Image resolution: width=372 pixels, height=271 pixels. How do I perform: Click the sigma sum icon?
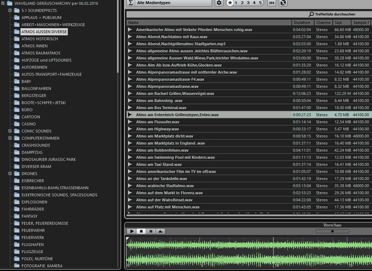tap(130, 3)
